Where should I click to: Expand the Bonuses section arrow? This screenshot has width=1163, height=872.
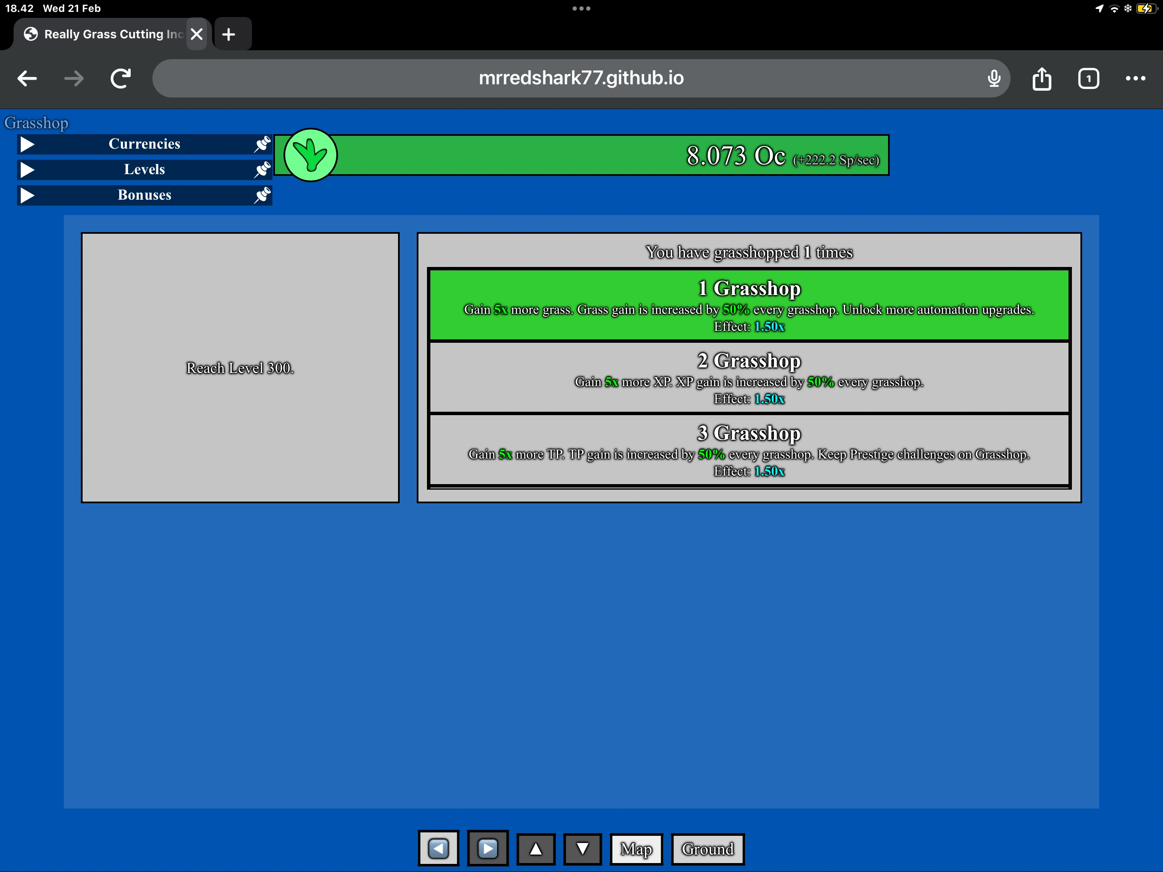(x=27, y=195)
